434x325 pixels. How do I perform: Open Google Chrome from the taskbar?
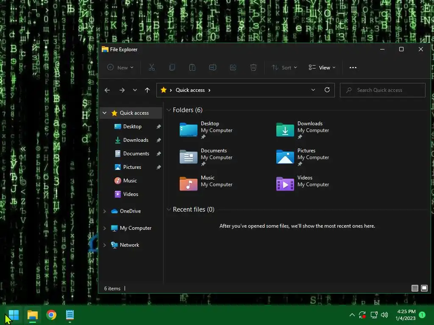pos(51,315)
